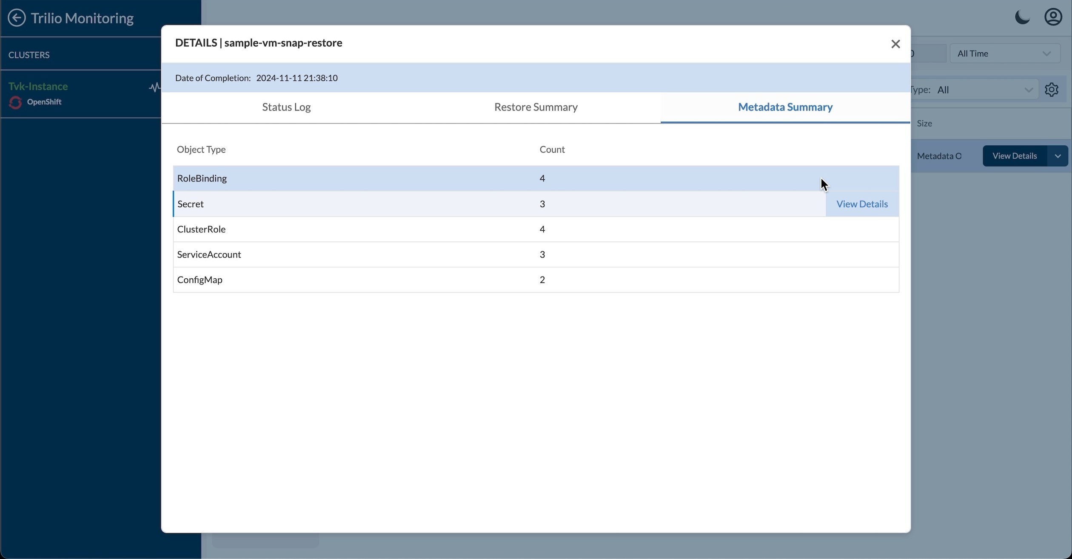Close the details dialog with X

tap(895, 44)
